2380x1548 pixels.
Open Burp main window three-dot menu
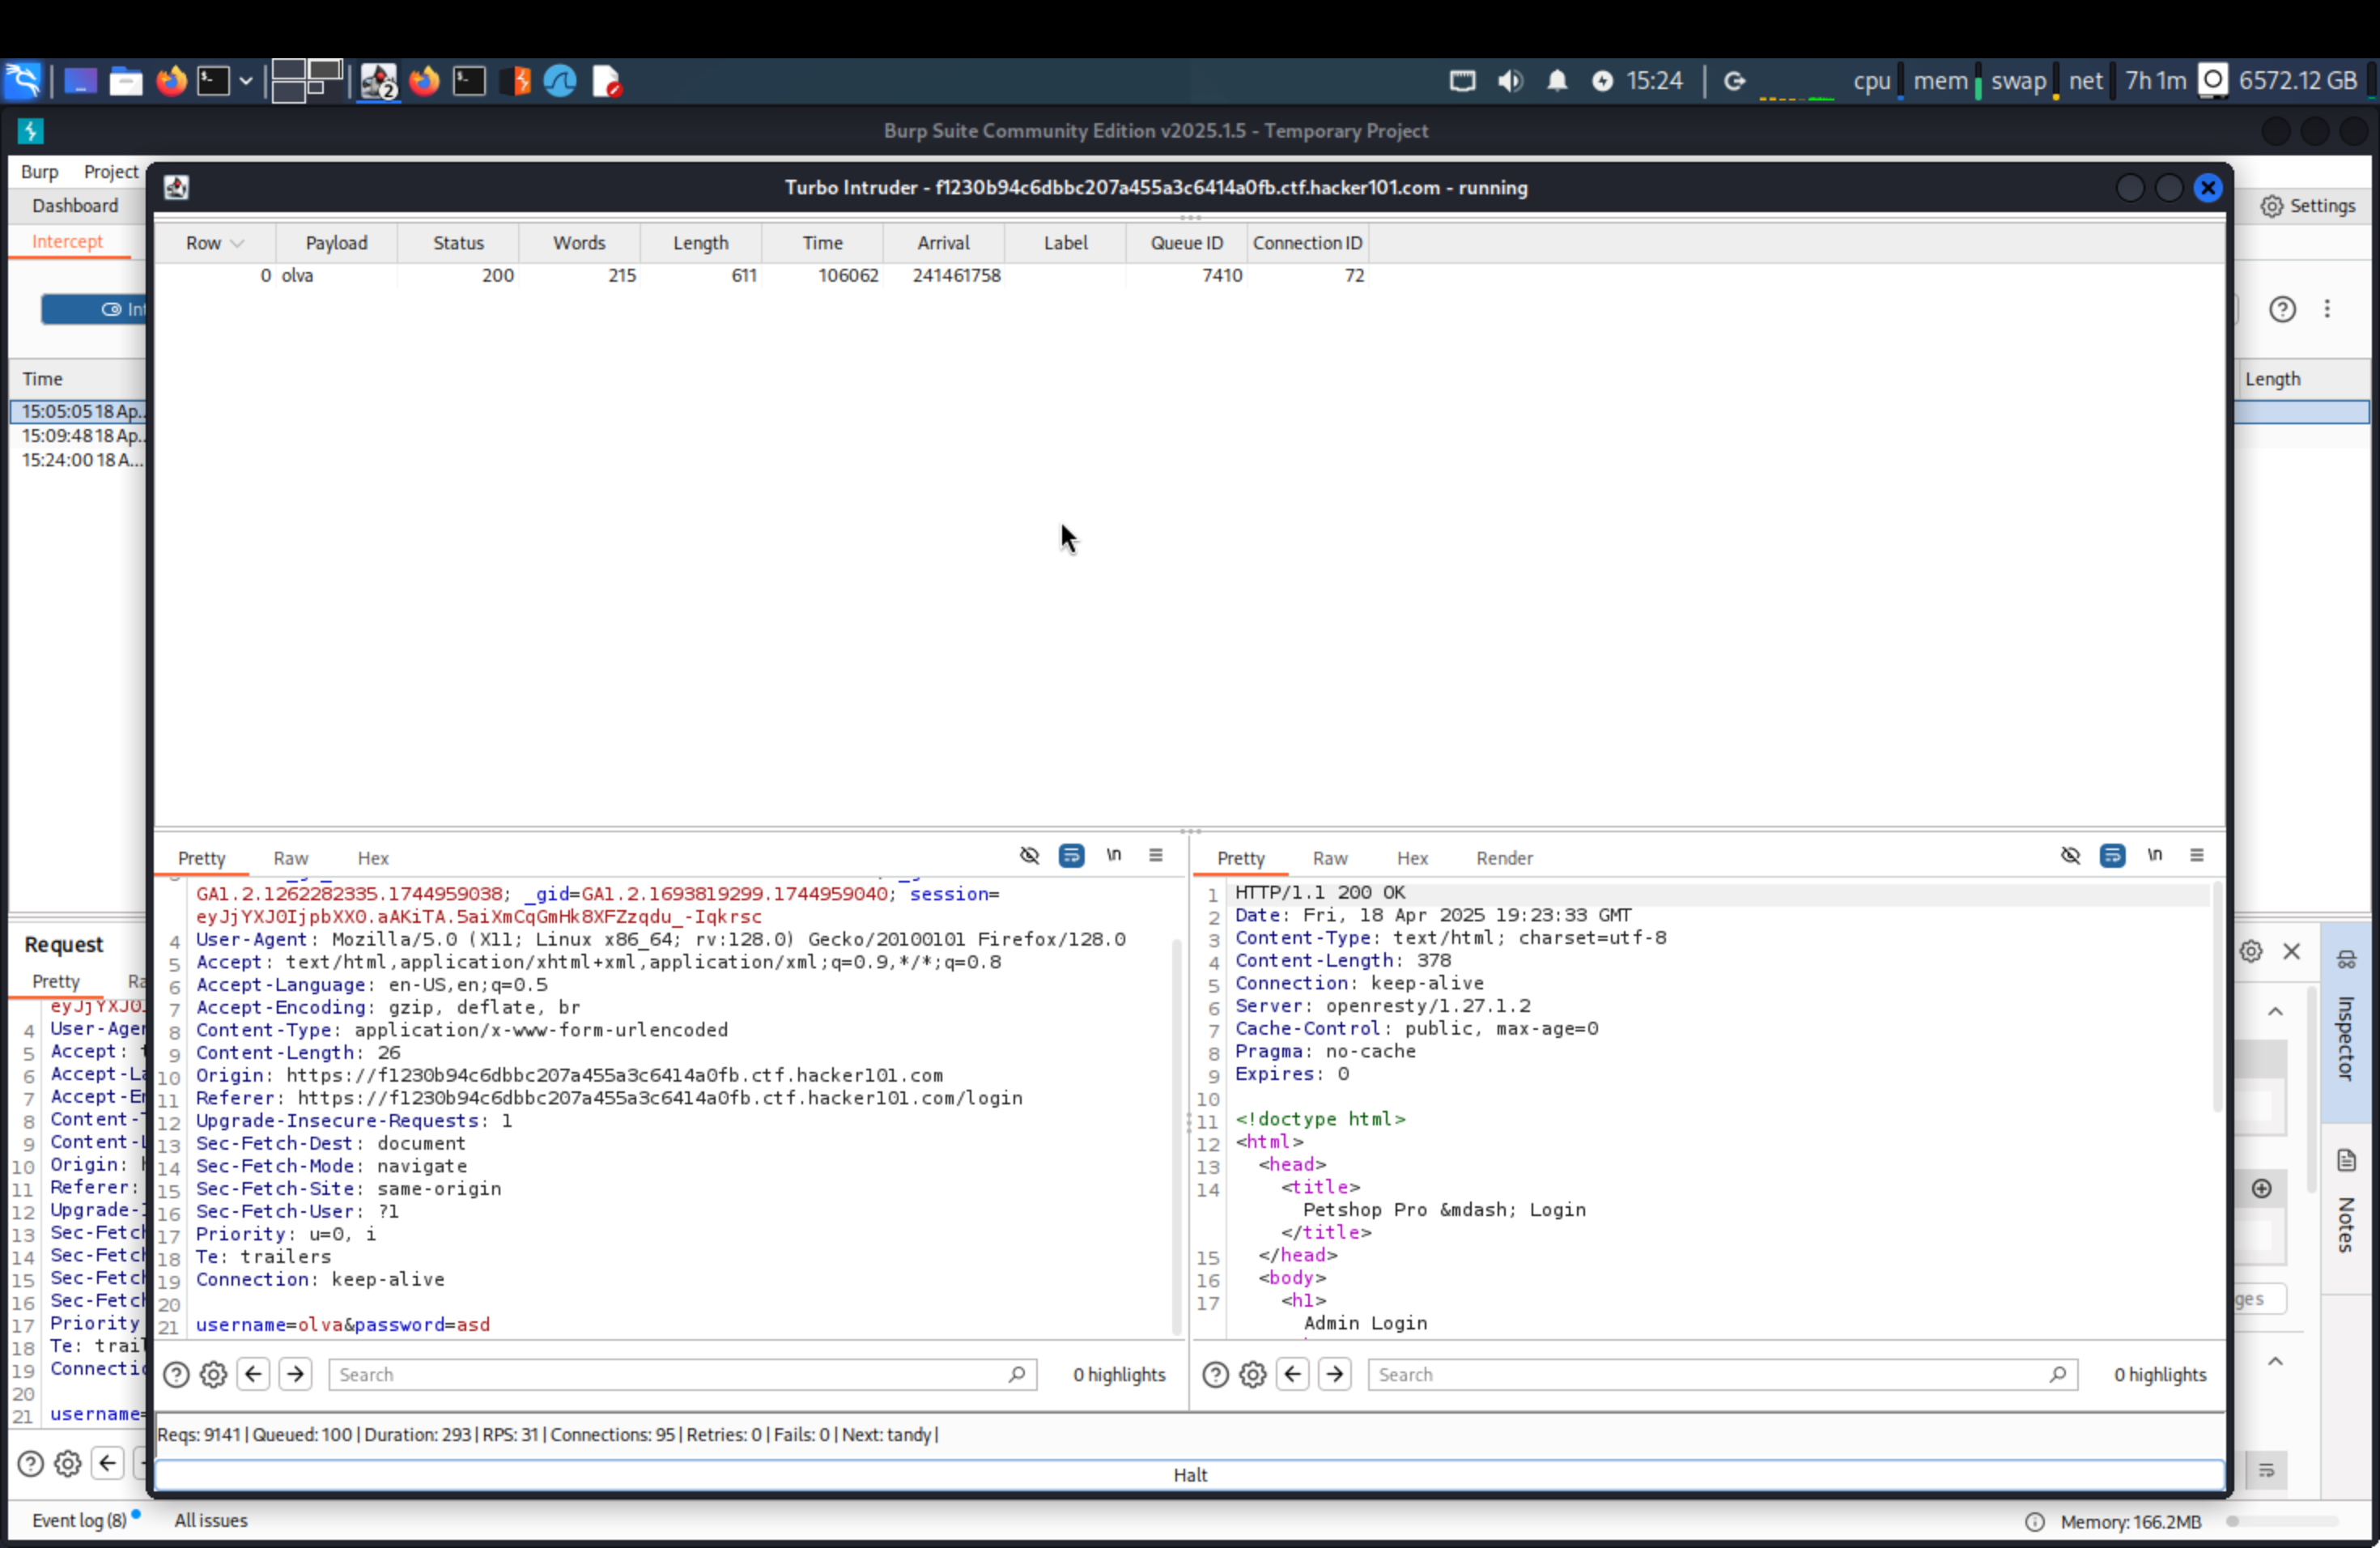point(2327,310)
